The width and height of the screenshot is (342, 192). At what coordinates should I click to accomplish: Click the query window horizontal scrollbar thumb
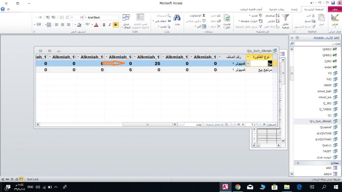[147, 124]
